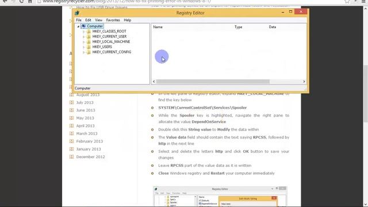Open the browser menu button
Image resolution: width=368 pixels, height=207 pixels.
(x=363, y=1)
